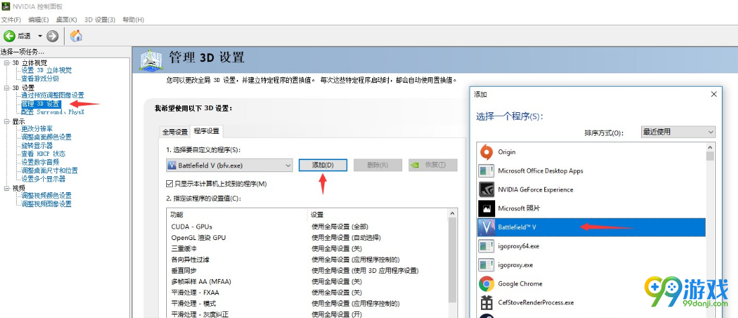Image resolution: width=738 pixels, height=318 pixels.
Task: Click the NVIDIA 控制面板 title bar icon
Action: pos(5,6)
